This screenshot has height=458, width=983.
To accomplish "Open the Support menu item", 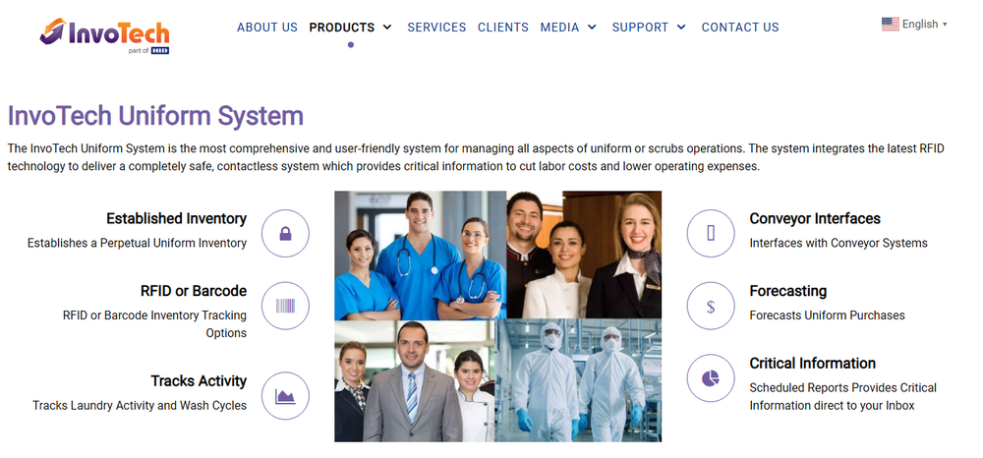I will 640,28.
